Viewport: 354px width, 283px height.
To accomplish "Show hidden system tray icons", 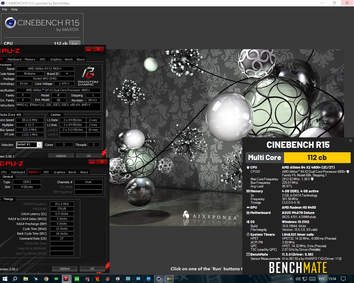I will click(291, 279).
